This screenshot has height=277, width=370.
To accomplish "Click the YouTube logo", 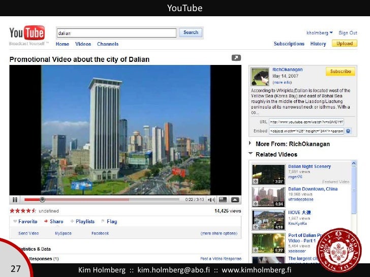I will [x=27, y=33].
